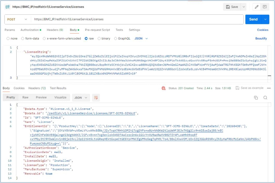Send the request
The image size is (275, 183).
point(253,19)
